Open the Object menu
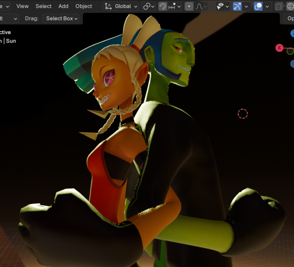Viewport: 294px width, 267px height. click(83, 6)
